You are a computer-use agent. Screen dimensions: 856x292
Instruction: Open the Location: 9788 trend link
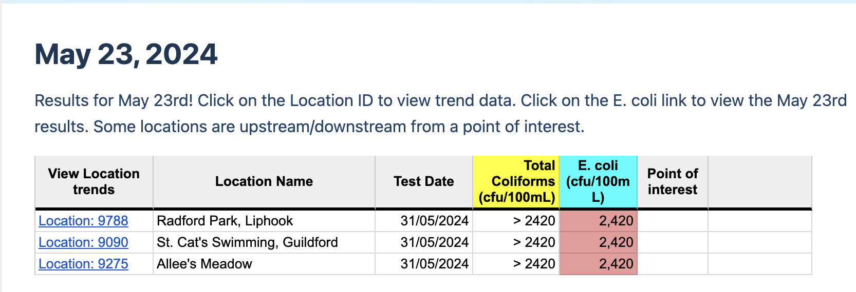(x=83, y=221)
